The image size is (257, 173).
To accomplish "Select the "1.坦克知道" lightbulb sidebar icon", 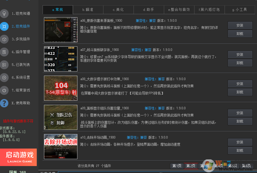I will [4, 13].
